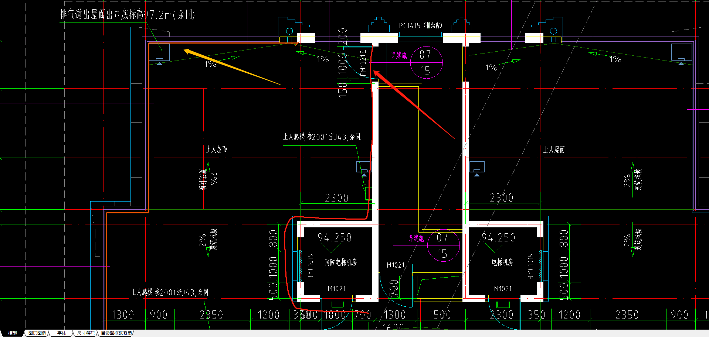Select the bottom-left 1300 dimension text
This screenshot has width=709, height=337.
tap(123, 315)
